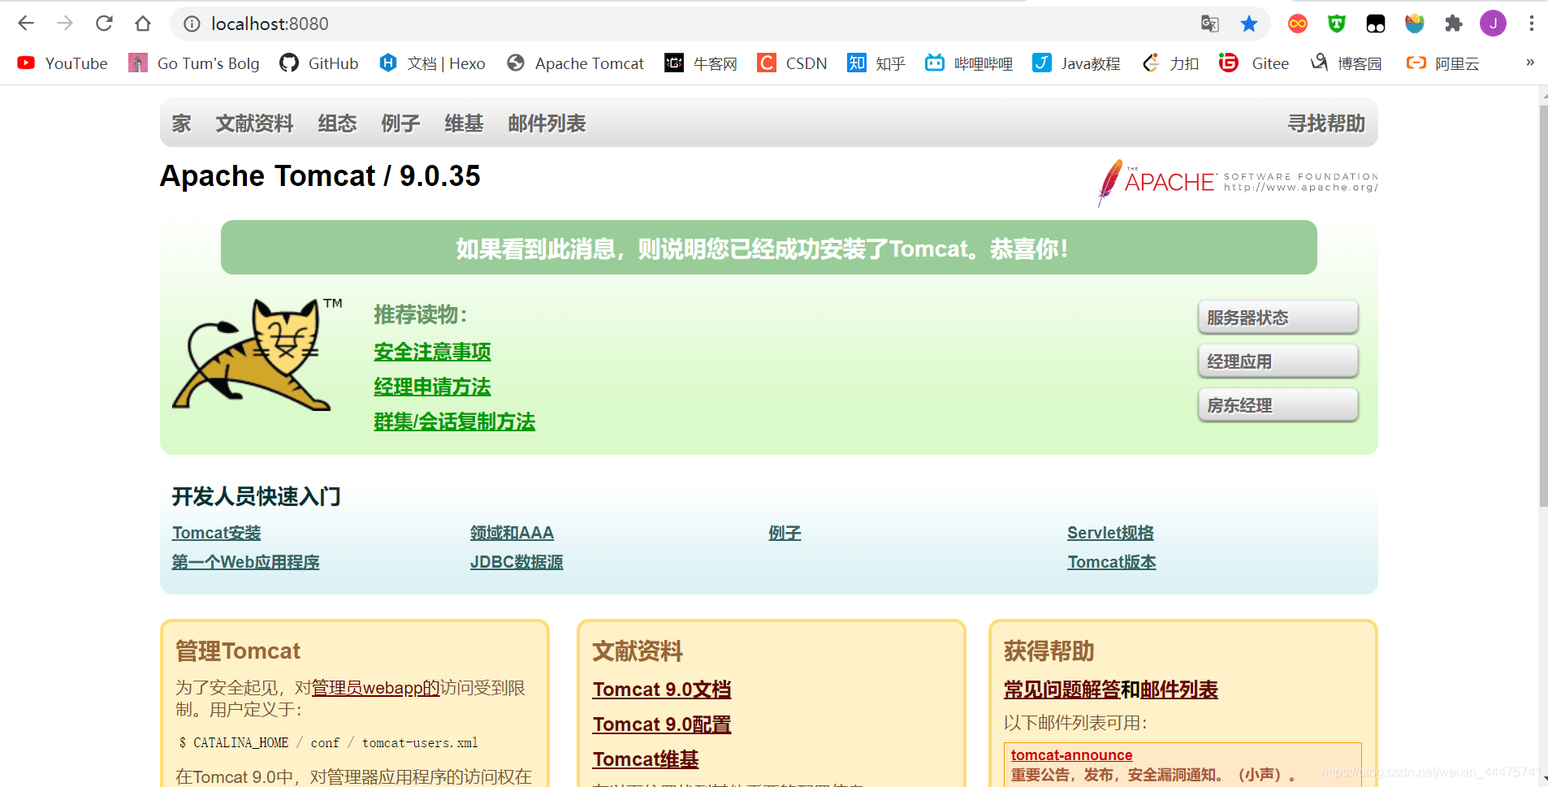
Task: Go back with the browser back arrow
Action: [x=26, y=24]
